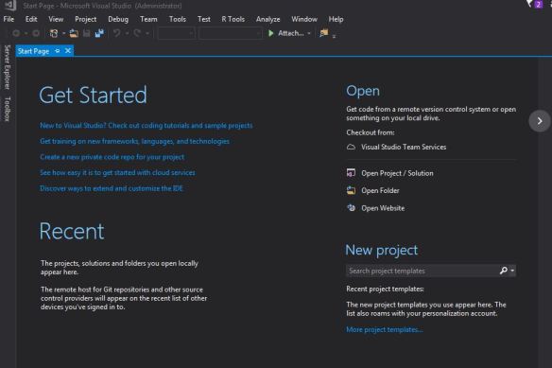Click the New Project toolbar icon
The width and height of the screenshot is (552, 368).
click(x=54, y=33)
